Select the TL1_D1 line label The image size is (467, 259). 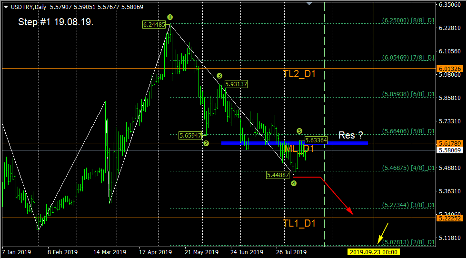(x=299, y=223)
